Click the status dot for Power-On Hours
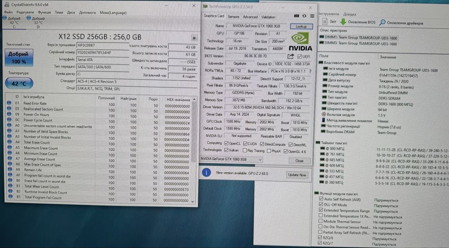 tap(9, 114)
